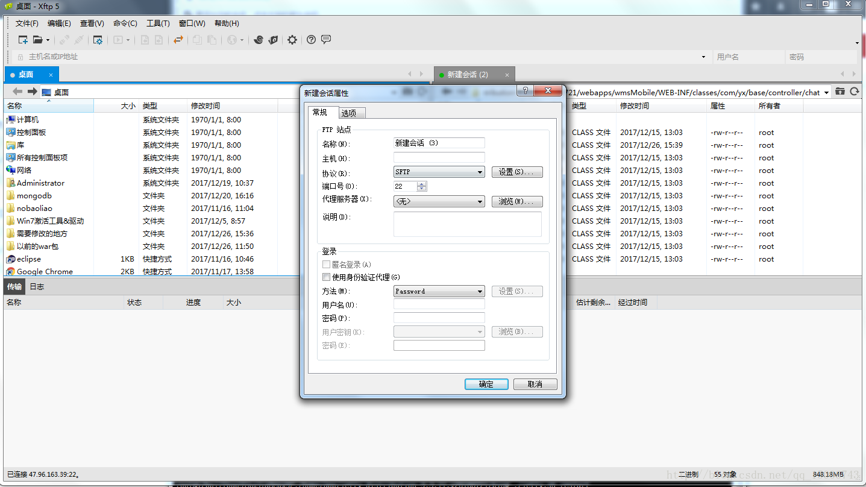Open the 查看(V) menu
866x487 pixels.
92,24
